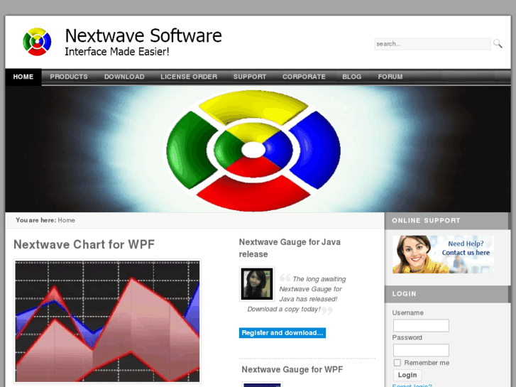Open the Nextwave Chart for WPF heading

[84, 244]
